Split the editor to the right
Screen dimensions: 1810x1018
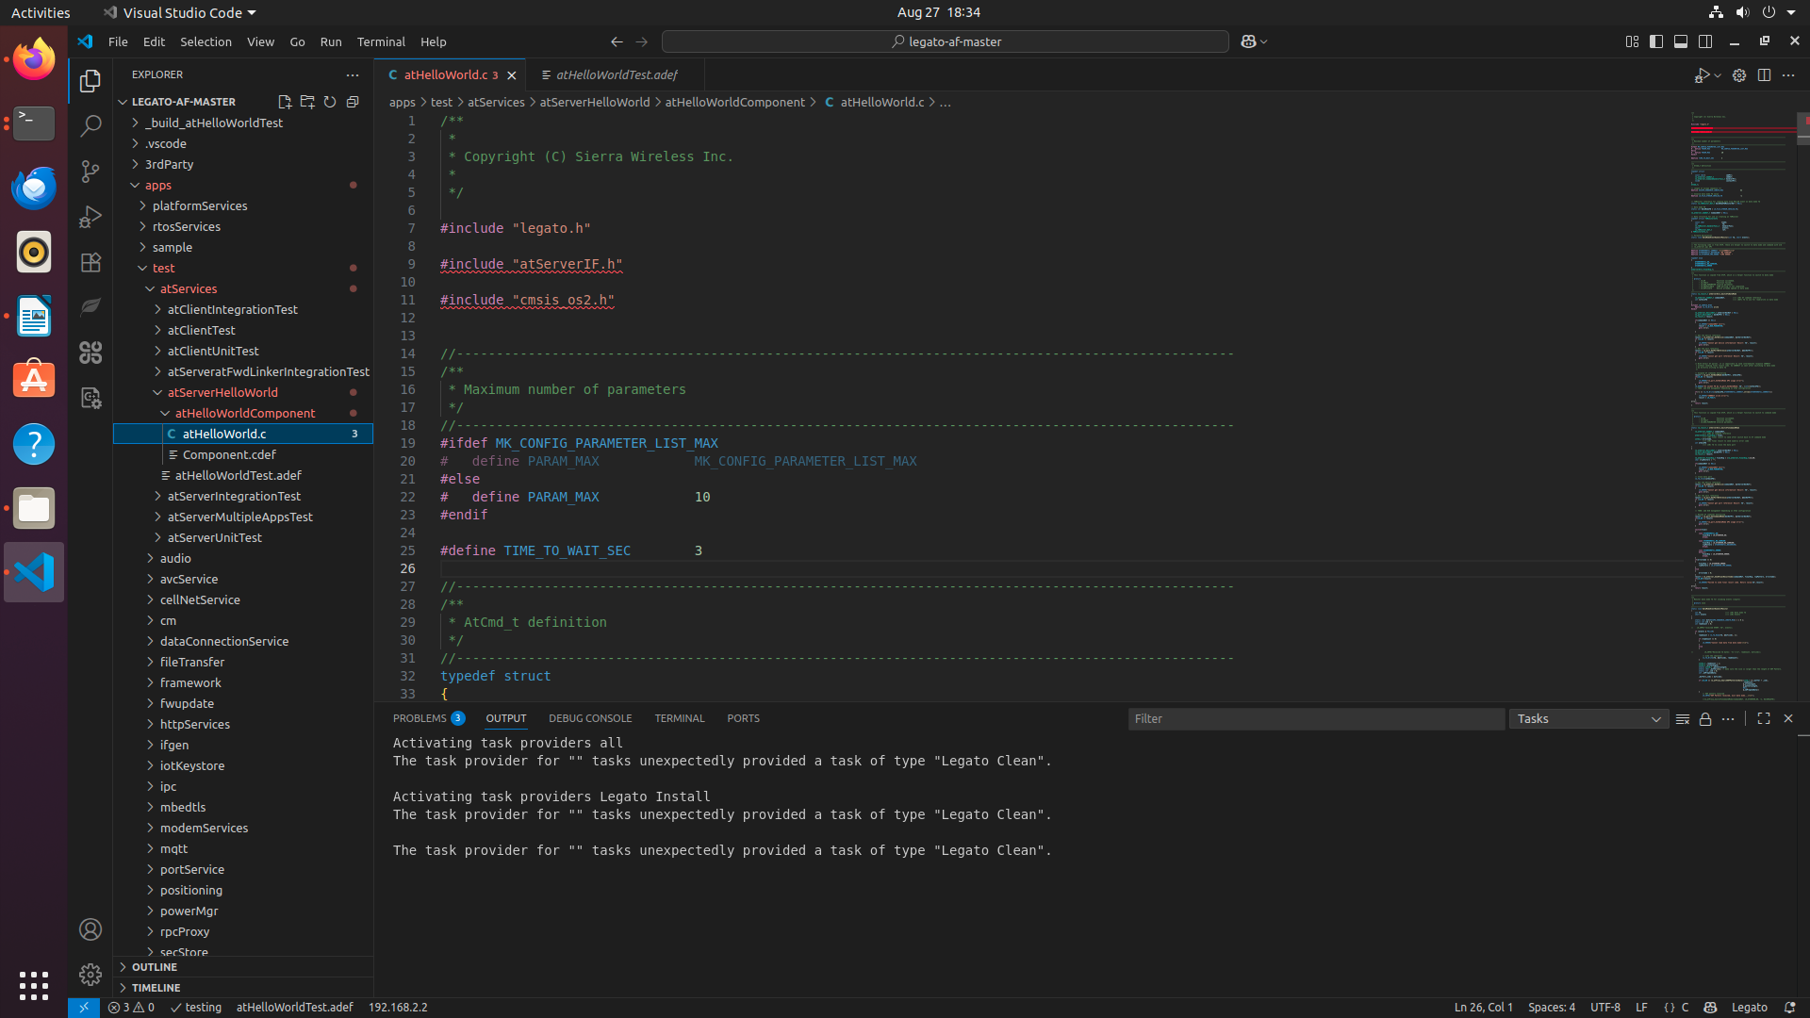click(1764, 75)
